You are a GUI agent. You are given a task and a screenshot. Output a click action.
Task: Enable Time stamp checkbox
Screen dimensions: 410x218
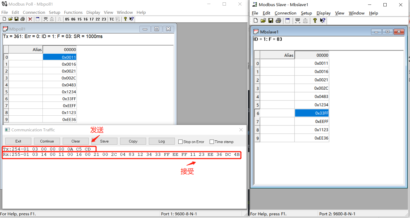[212, 142]
